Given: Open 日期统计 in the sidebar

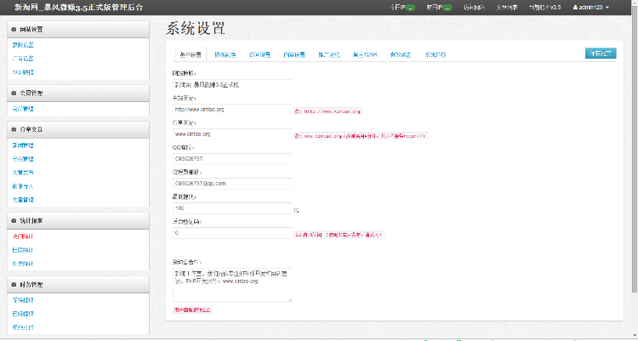Looking at the screenshot, I should (23, 250).
